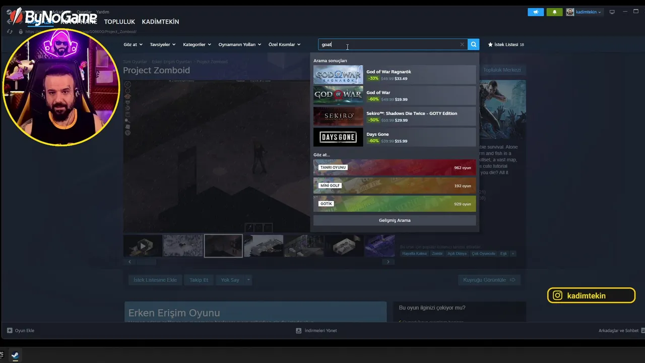
Task: Click the Steam icon in the taskbar
Action: pos(15,355)
